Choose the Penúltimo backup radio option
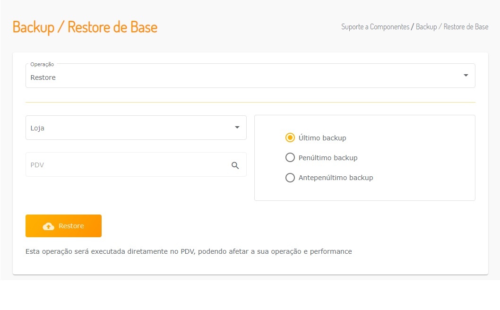 coord(290,158)
